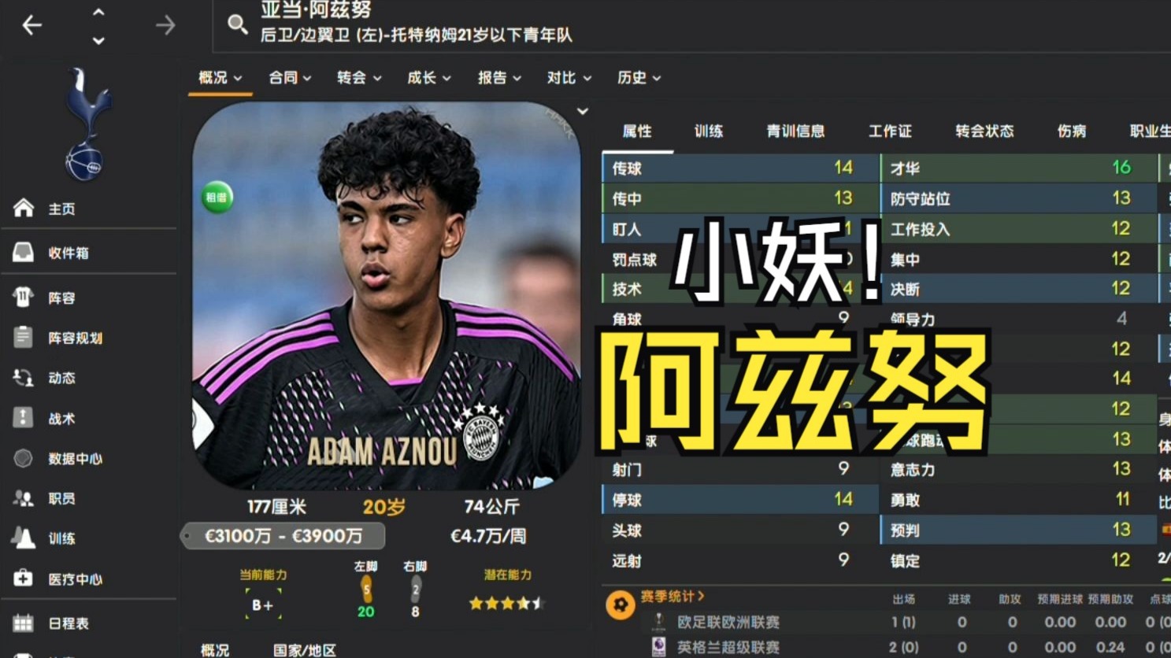Expand the 概况 dropdown menu

tap(220, 77)
